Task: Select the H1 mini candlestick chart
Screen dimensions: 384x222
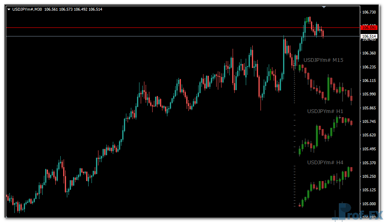Action: [325, 134]
